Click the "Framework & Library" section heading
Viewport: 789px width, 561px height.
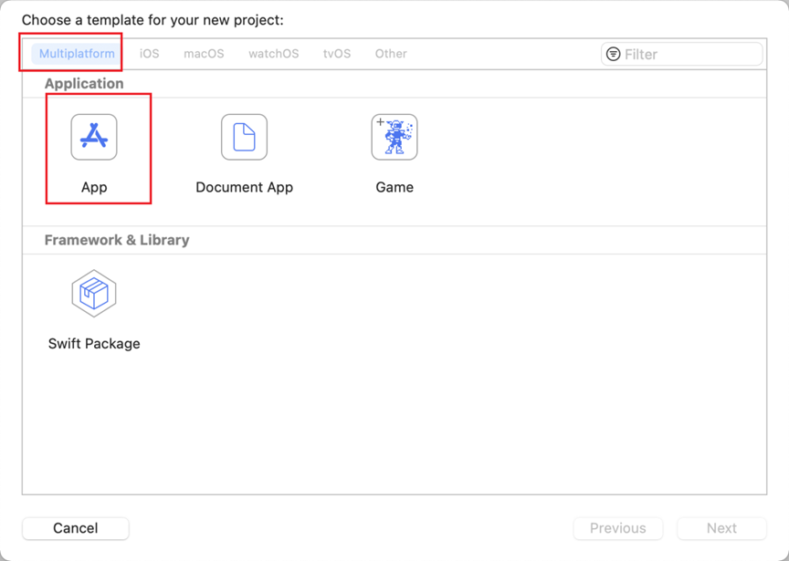tap(117, 240)
